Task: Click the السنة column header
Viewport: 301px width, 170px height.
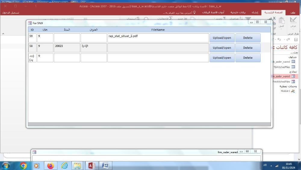Action: [67, 30]
